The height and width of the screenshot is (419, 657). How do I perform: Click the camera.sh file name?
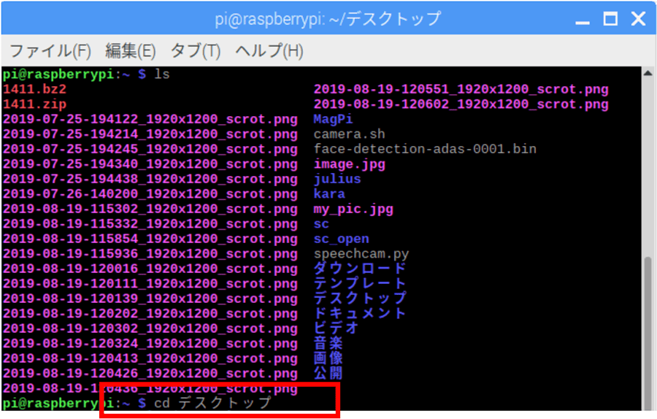pos(350,134)
